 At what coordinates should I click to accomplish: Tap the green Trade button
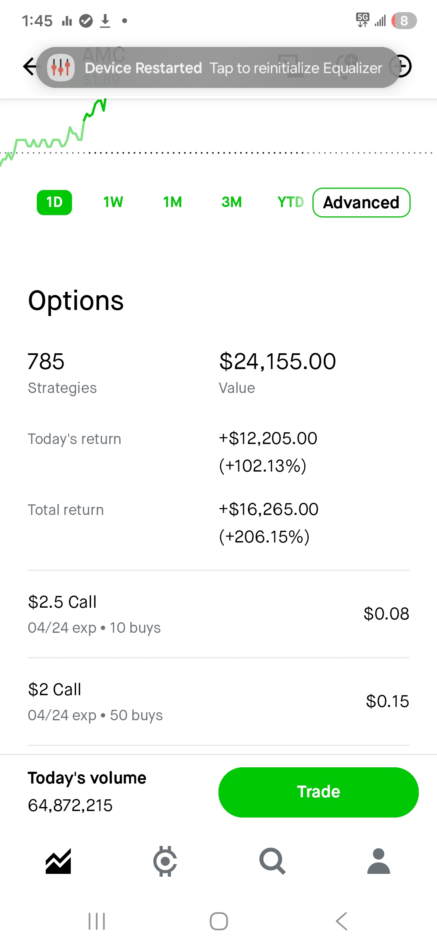[x=318, y=792]
